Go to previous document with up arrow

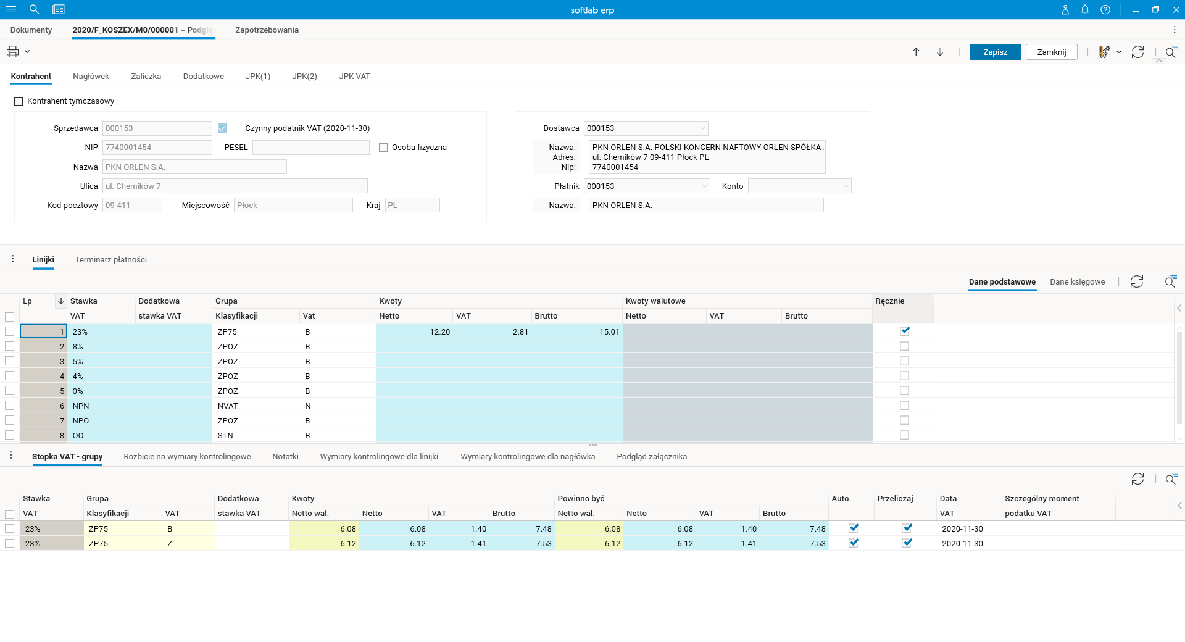point(916,52)
